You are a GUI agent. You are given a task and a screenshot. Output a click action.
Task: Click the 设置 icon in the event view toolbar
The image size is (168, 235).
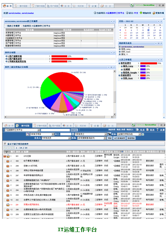(157, 130)
